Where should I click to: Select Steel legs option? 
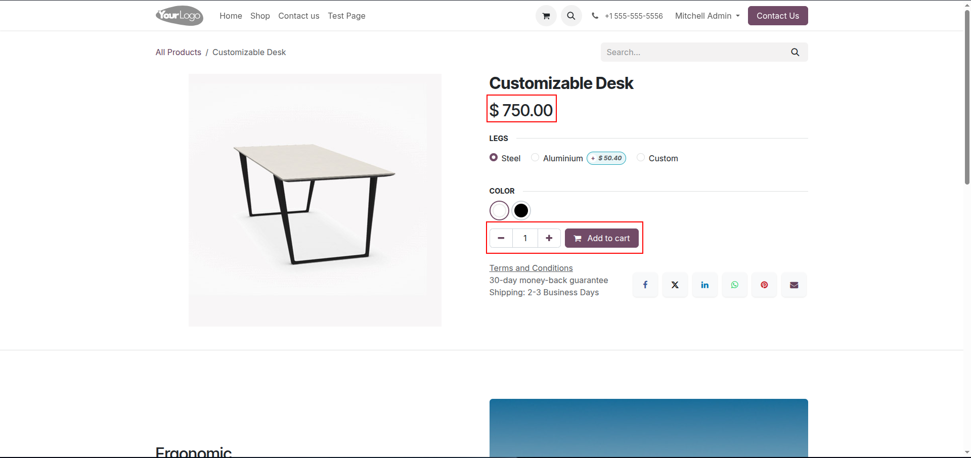coord(494,158)
